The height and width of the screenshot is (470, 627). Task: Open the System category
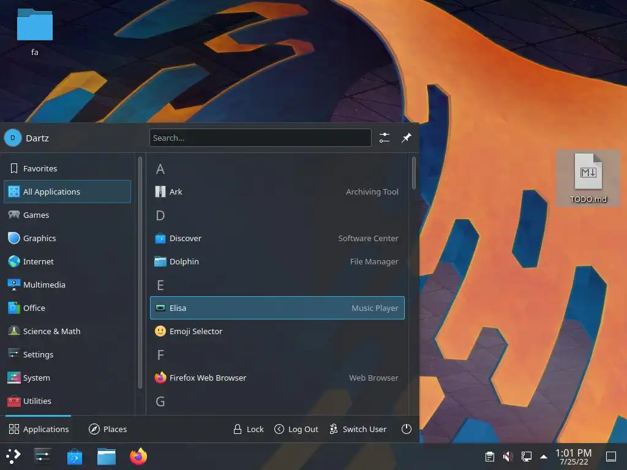67,378
